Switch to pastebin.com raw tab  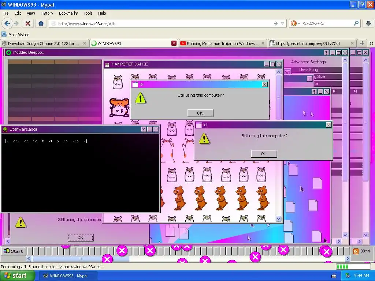click(x=308, y=44)
